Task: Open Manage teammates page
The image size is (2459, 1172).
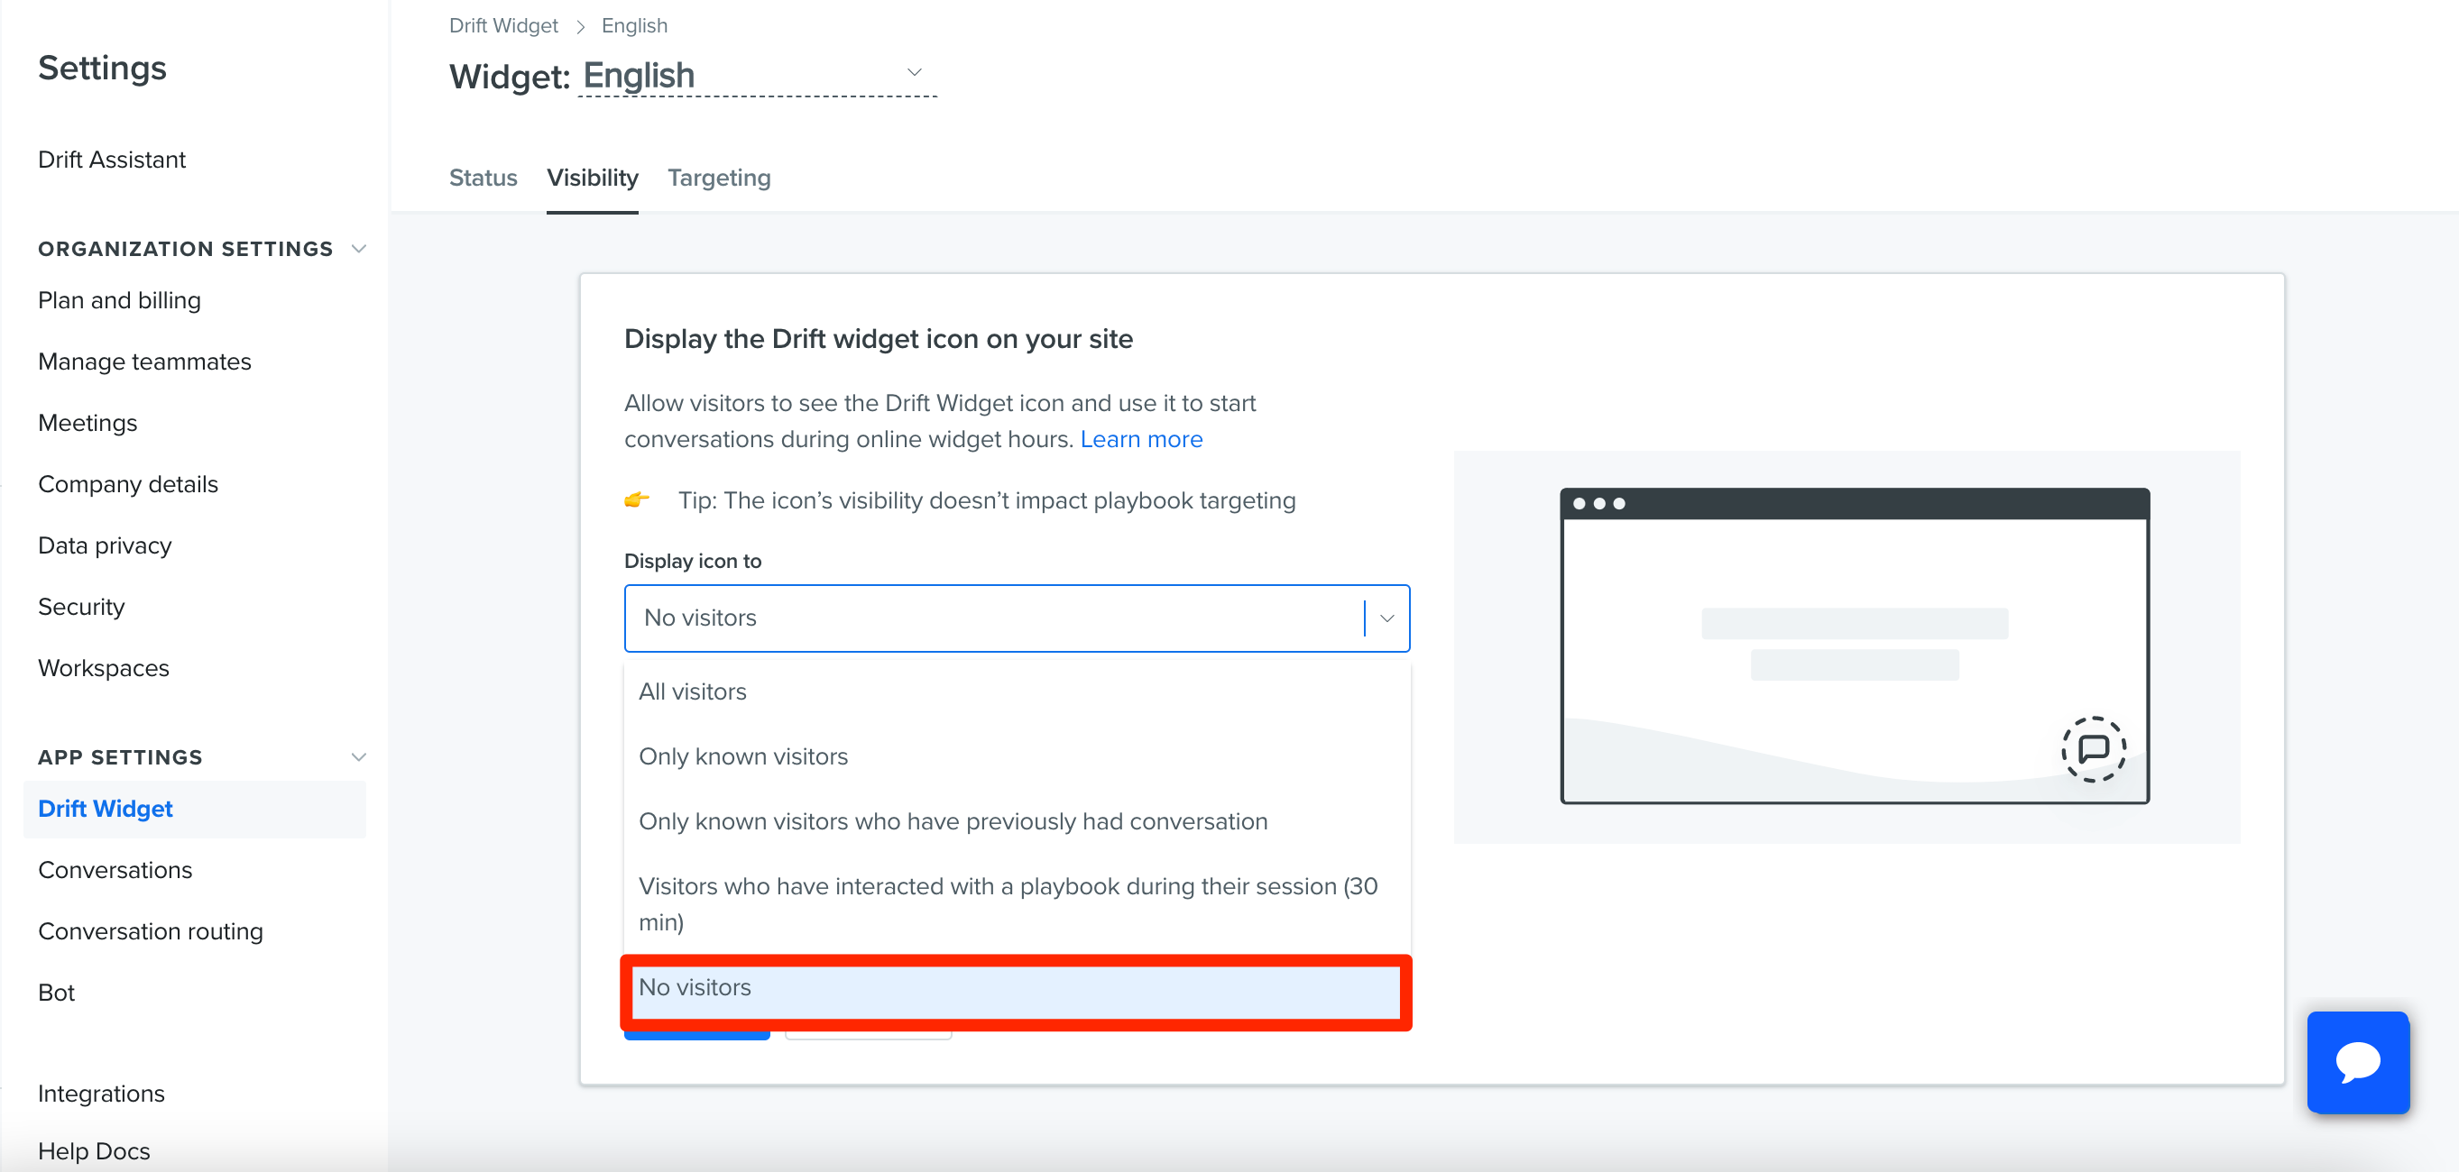Action: click(x=144, y=362)
